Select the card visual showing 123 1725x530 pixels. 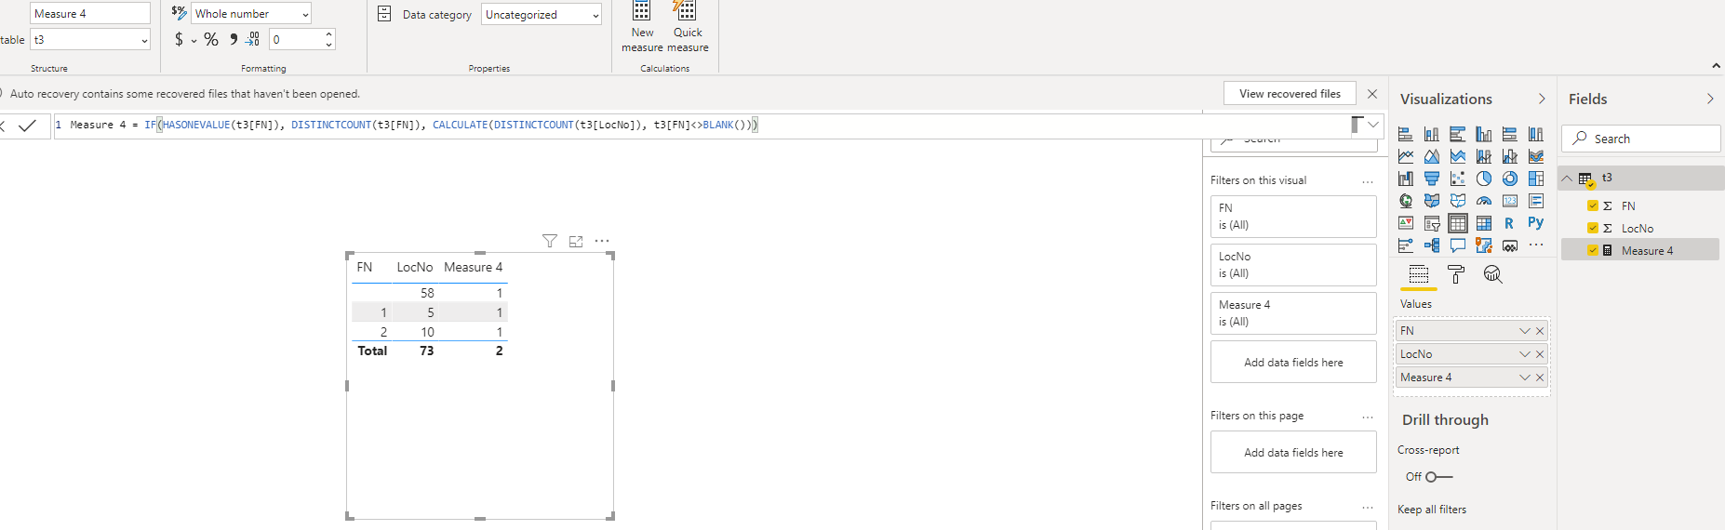click(x=1510, y=201)
